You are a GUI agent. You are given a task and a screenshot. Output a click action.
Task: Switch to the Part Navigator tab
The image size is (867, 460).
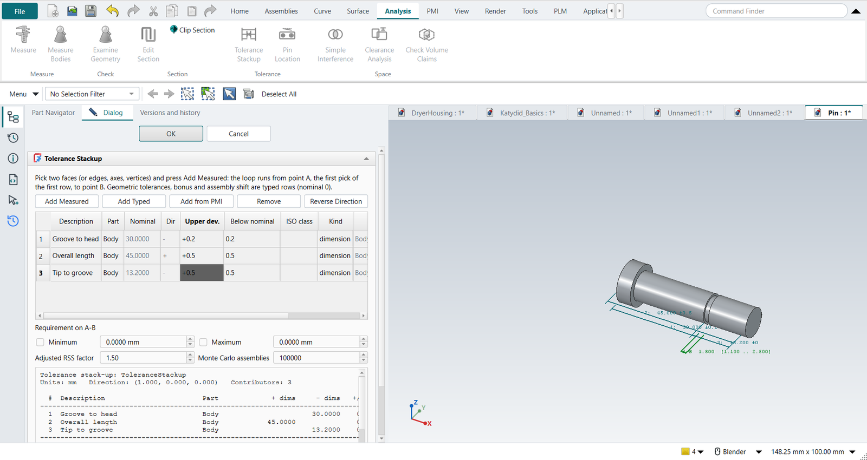[53, 113]
